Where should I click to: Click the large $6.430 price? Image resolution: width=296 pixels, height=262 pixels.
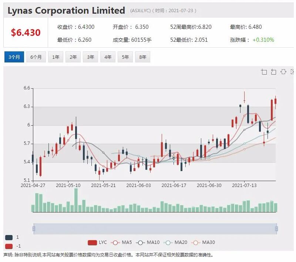click(26, 33)
